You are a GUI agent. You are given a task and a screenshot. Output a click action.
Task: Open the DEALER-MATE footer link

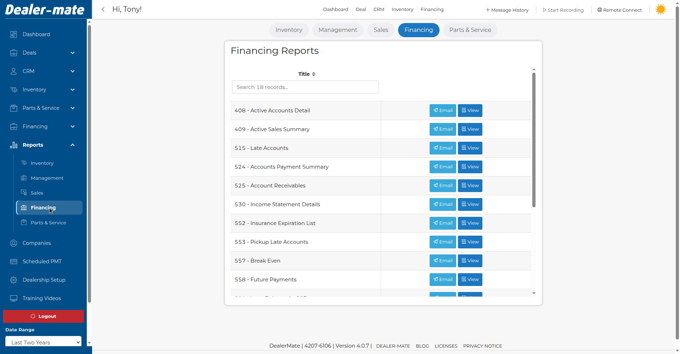pos(393,346)
